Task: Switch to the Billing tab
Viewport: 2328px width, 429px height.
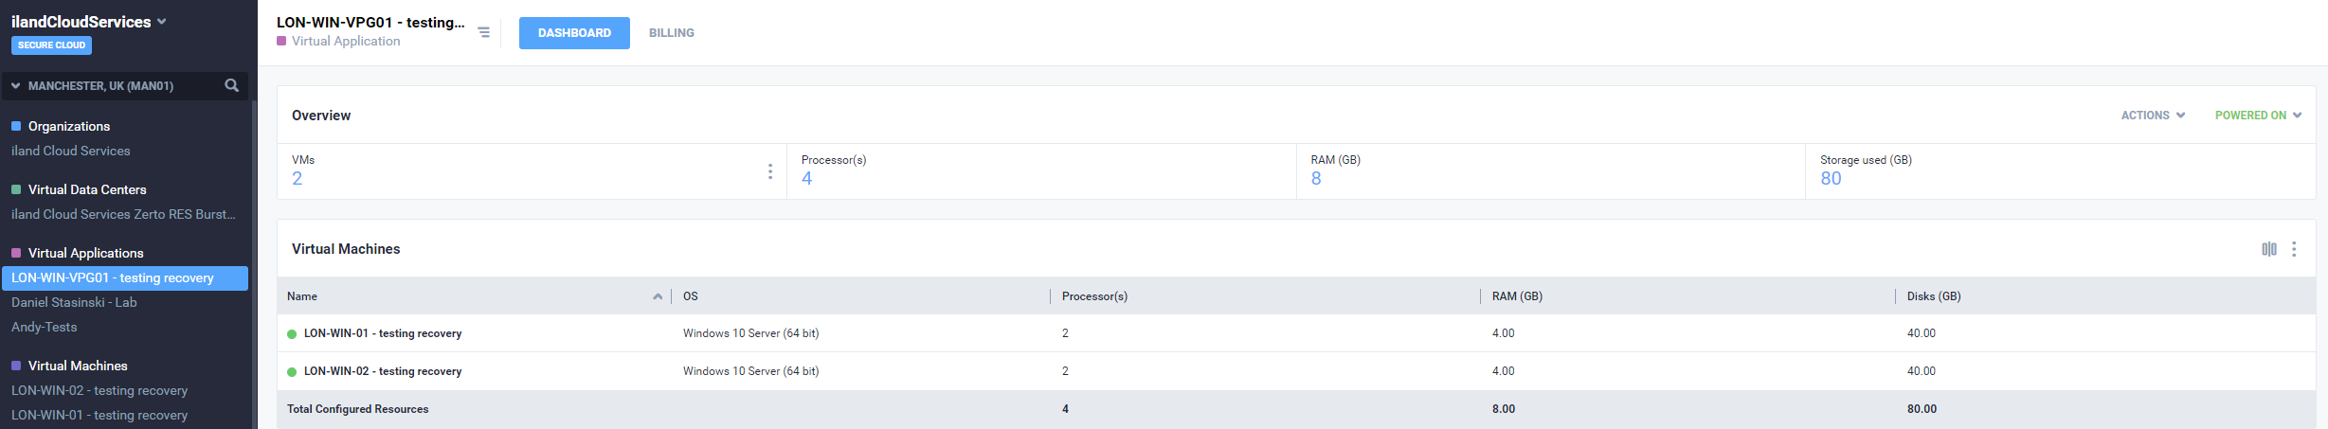Action: coord(671,33)
